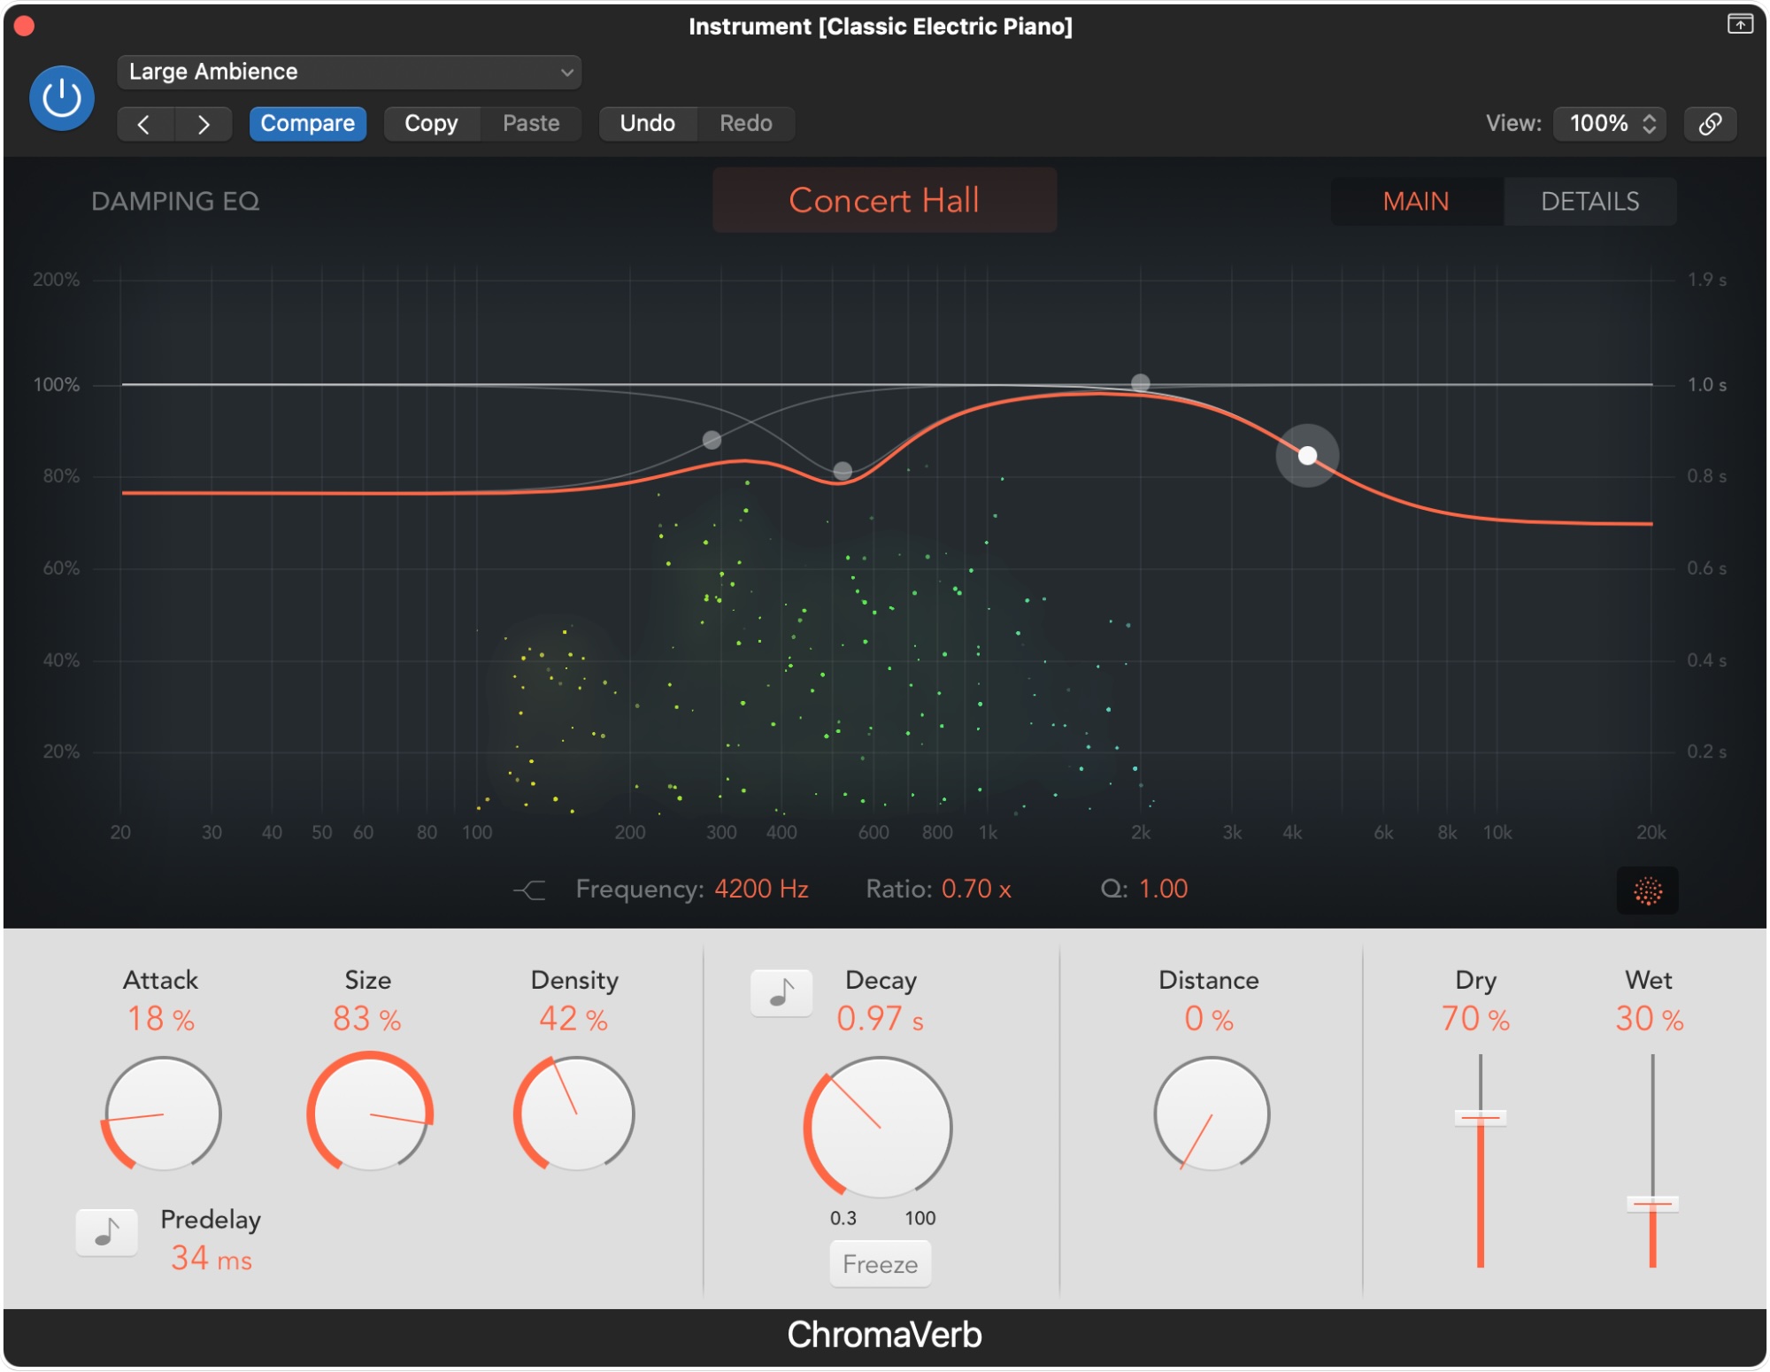Screen dimensions: 1770x1372
Task: Select the high shelf EQ point at 4200 Hz
Action: pos(1307,456)
